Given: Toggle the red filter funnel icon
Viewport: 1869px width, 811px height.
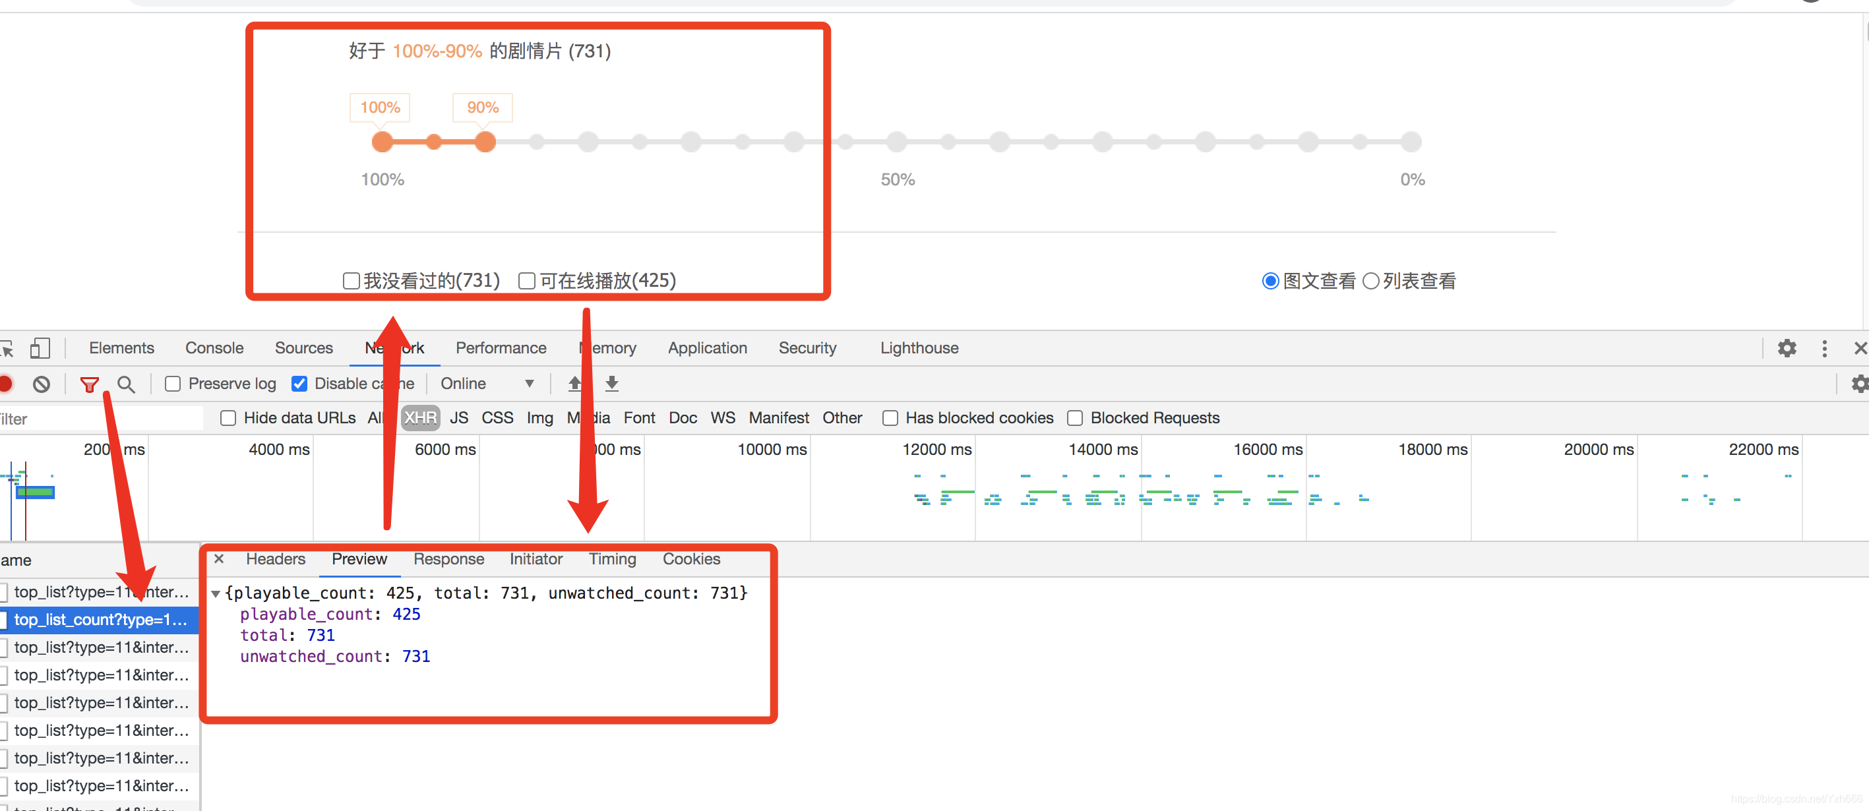Looking at the screenshot, I should point(89,384).
